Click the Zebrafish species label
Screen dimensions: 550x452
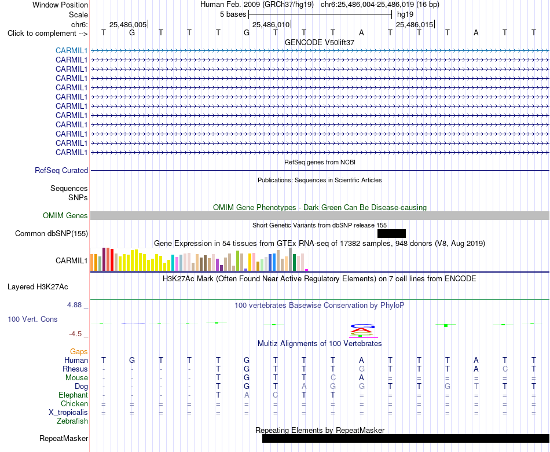(x=72, y=421)
